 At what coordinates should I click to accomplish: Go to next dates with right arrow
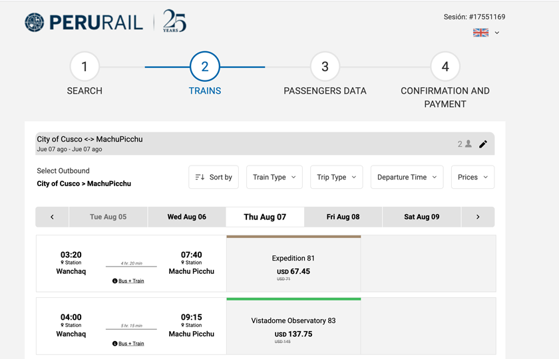[478, 217]
